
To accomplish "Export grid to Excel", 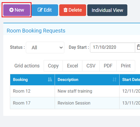I will 72,66.
